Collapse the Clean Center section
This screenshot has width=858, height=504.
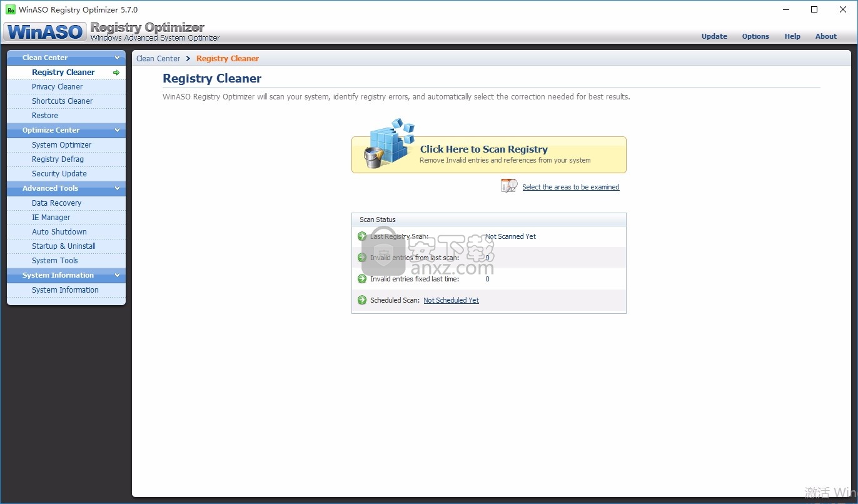click(117, 58)
